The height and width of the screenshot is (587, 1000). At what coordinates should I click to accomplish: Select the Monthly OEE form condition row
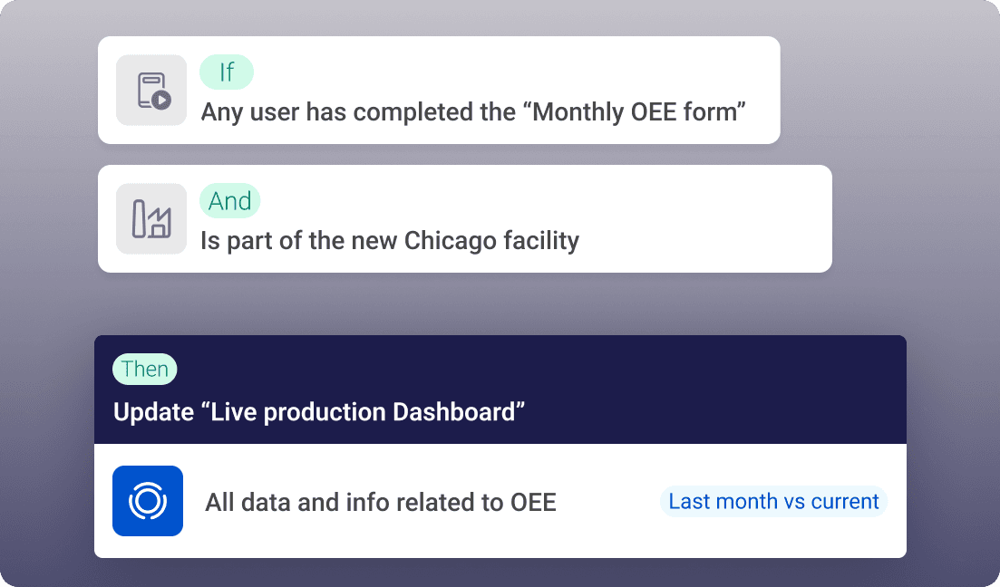[439, 90]
